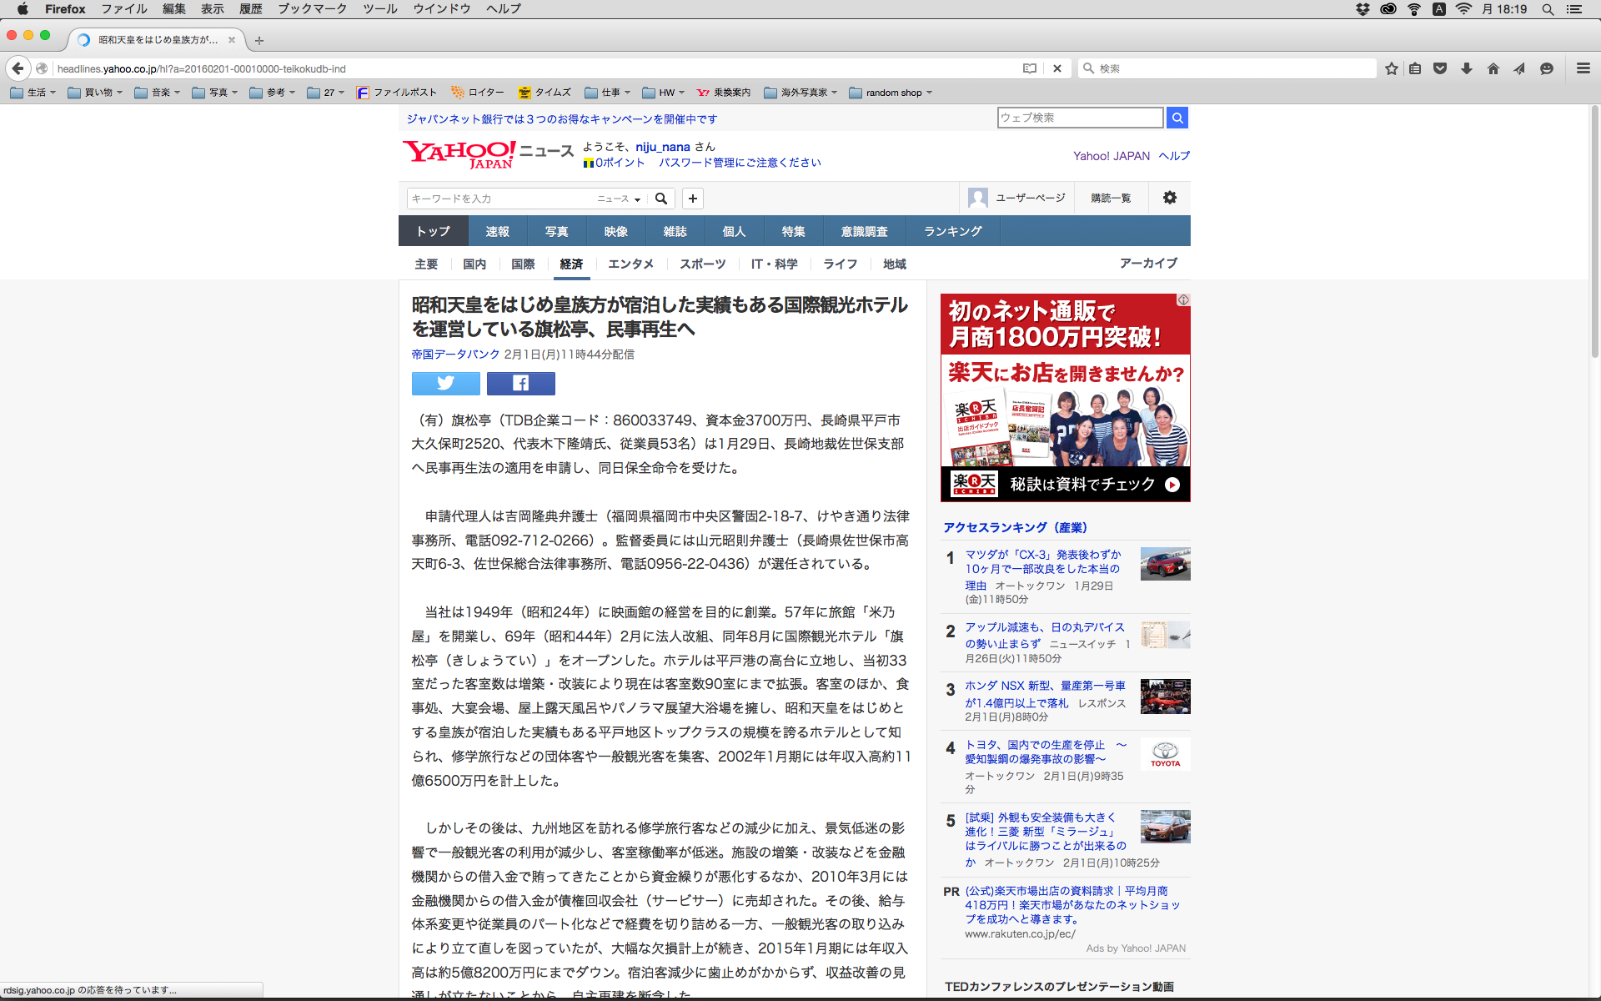This screenshot has width=1601, height=1001.
Task: Expand the 生活 bookmarks folder
Action: coord(33,93)
